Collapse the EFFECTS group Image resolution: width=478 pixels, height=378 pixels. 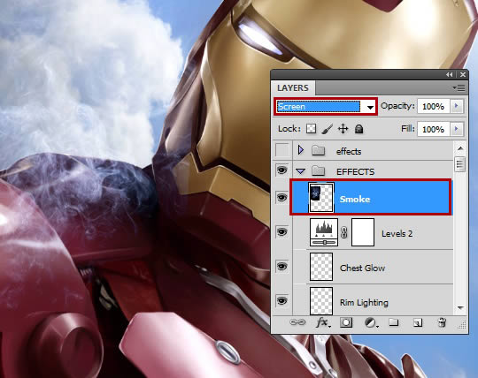(301, 171)
